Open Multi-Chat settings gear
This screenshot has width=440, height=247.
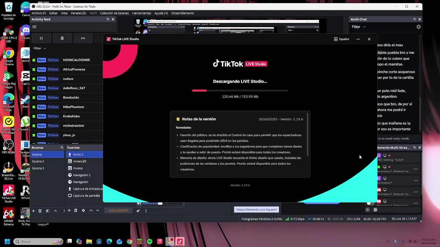pos(418,27)
